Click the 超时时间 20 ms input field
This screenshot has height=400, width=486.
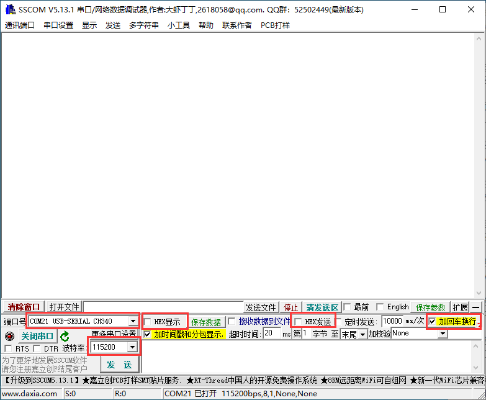pos(271,334)
